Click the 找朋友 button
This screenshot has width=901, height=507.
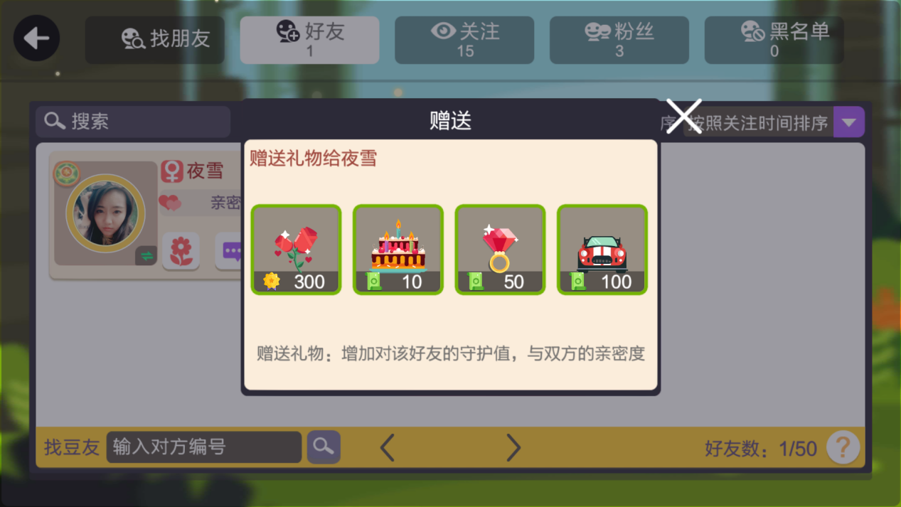pos(155,40)
